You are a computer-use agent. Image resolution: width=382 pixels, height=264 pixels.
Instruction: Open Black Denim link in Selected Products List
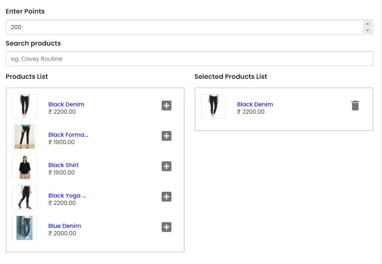coord(255,104)
